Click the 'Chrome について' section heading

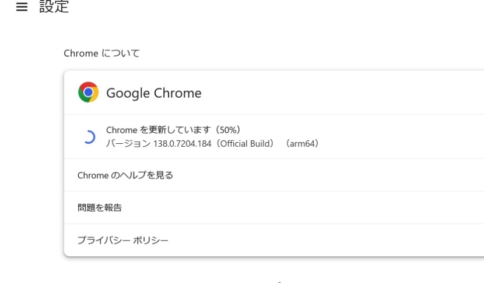[101, 54]
